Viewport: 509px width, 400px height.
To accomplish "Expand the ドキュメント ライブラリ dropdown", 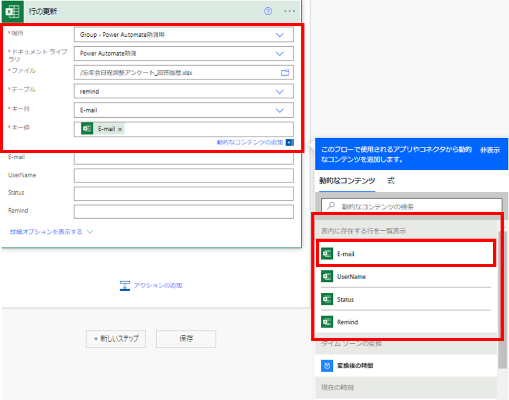I will tap(280, 54).
